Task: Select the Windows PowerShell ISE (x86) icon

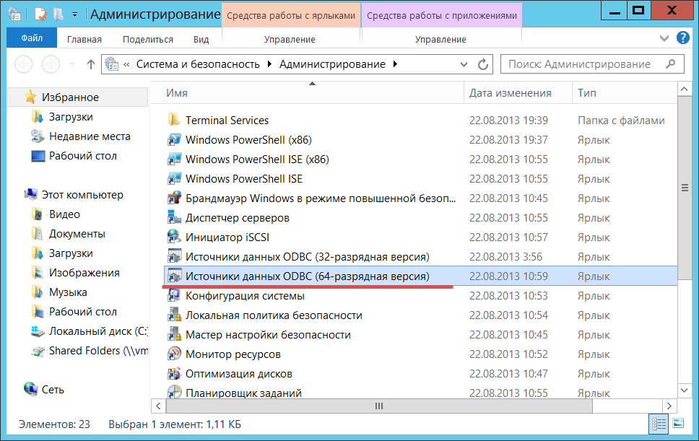Action: [x=174, y=160]
